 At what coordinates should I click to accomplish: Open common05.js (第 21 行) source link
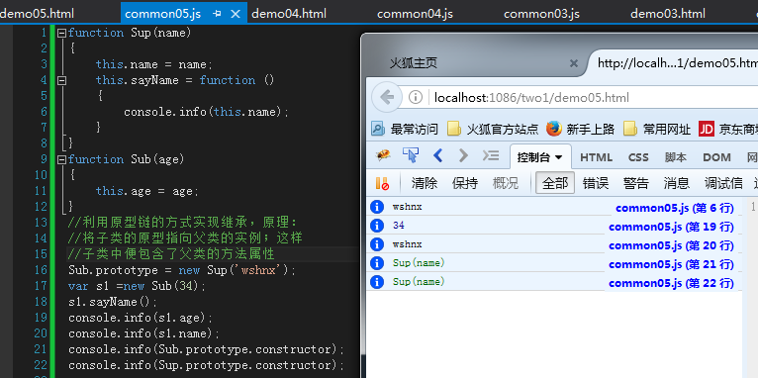click(671, 265)
